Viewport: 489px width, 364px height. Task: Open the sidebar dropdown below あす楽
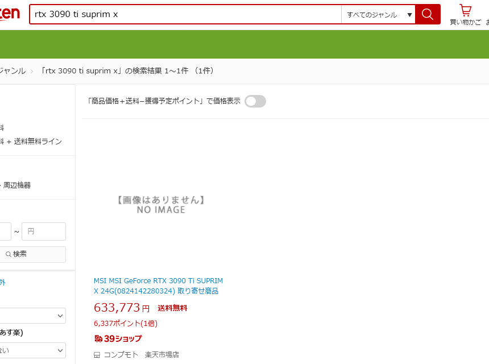pyautogui.click(x=33, y=350)
